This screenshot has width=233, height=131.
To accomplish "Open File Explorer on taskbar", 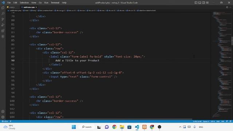I will tap(122, 127).
